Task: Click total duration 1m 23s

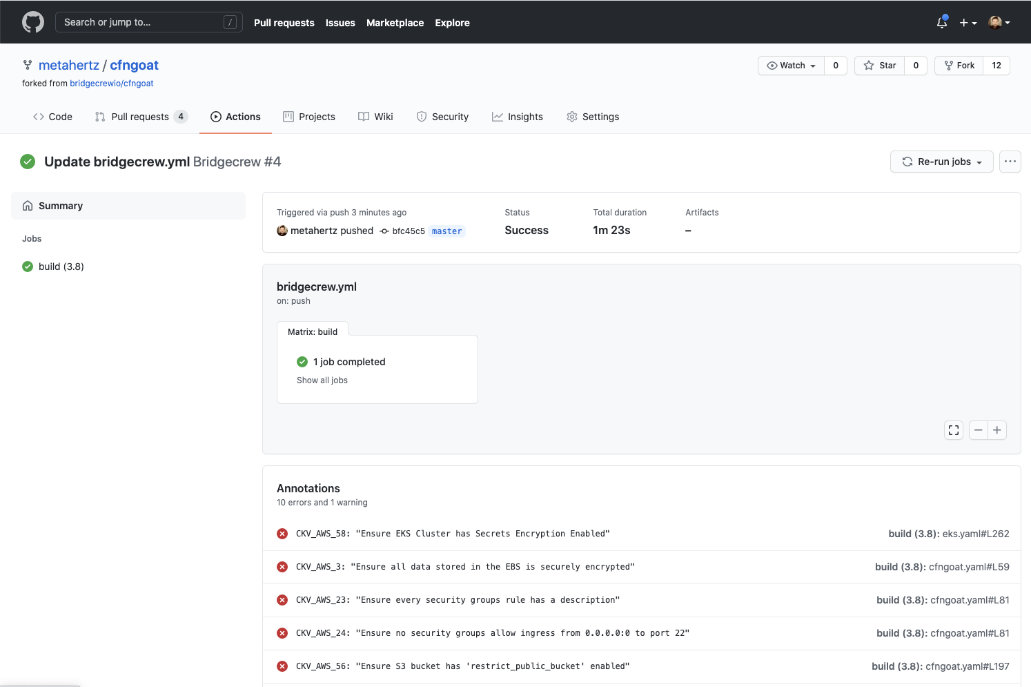Action: point(611,231)
